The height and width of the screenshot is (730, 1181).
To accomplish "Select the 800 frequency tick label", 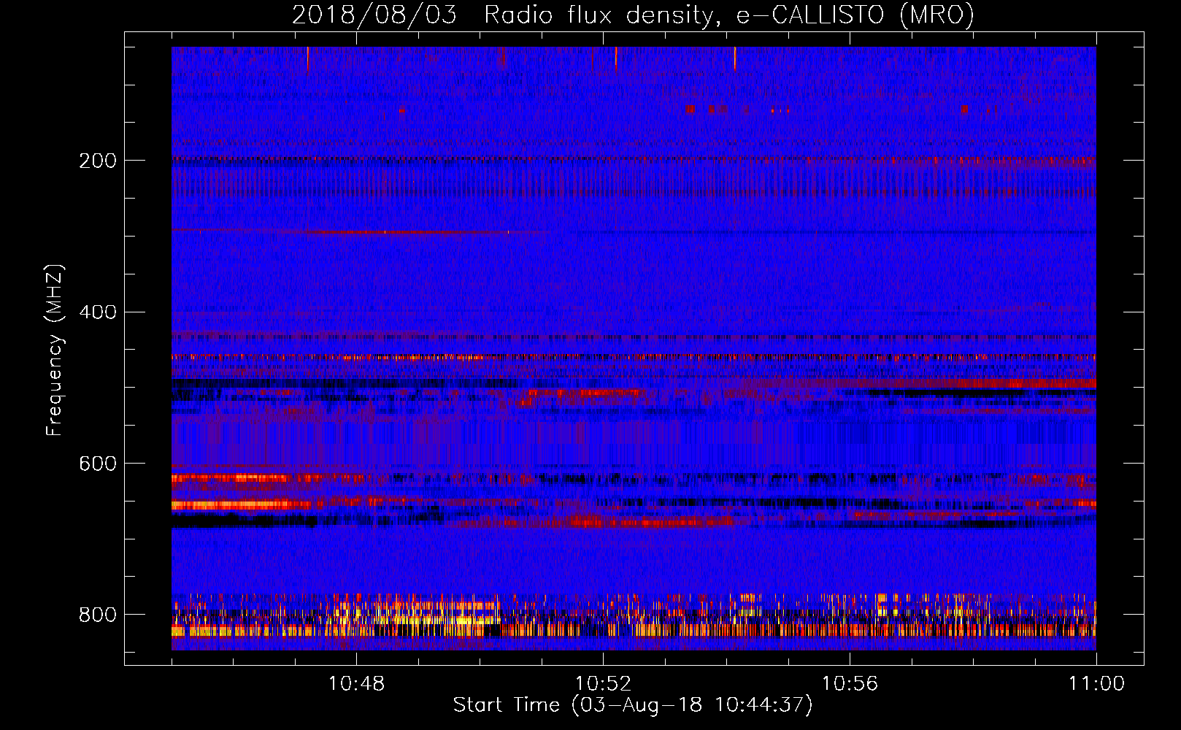I will click(x=98, y=615).
